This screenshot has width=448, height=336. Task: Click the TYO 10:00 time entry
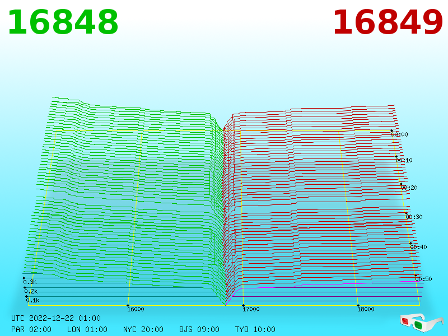pyautogui.click(x=255, y=329)
